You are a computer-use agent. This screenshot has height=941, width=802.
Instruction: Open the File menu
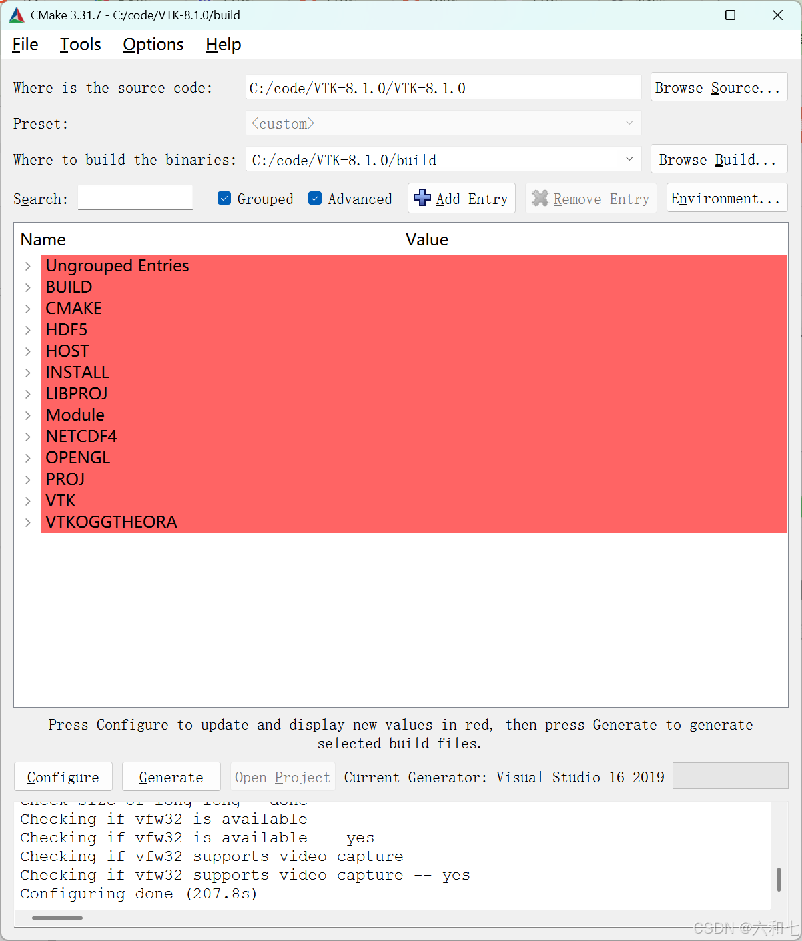point(25,45)
